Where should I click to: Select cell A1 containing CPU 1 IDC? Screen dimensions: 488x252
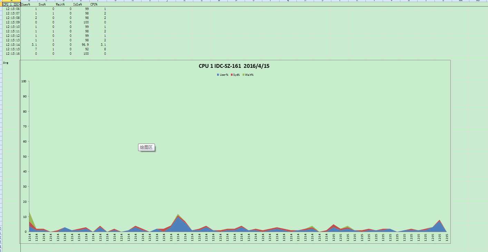coord(12,4)
